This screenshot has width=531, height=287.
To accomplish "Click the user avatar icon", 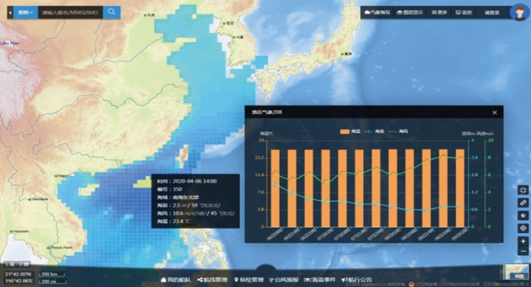I will (x=519, y=12).
